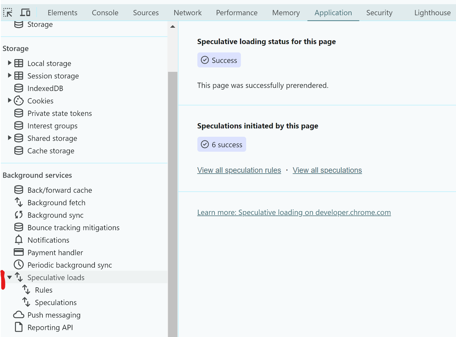Image resolution: width=456 pixels, height=337 pixels.
Task: Click the Push messaging cloud icon
Action: point(19,315)
